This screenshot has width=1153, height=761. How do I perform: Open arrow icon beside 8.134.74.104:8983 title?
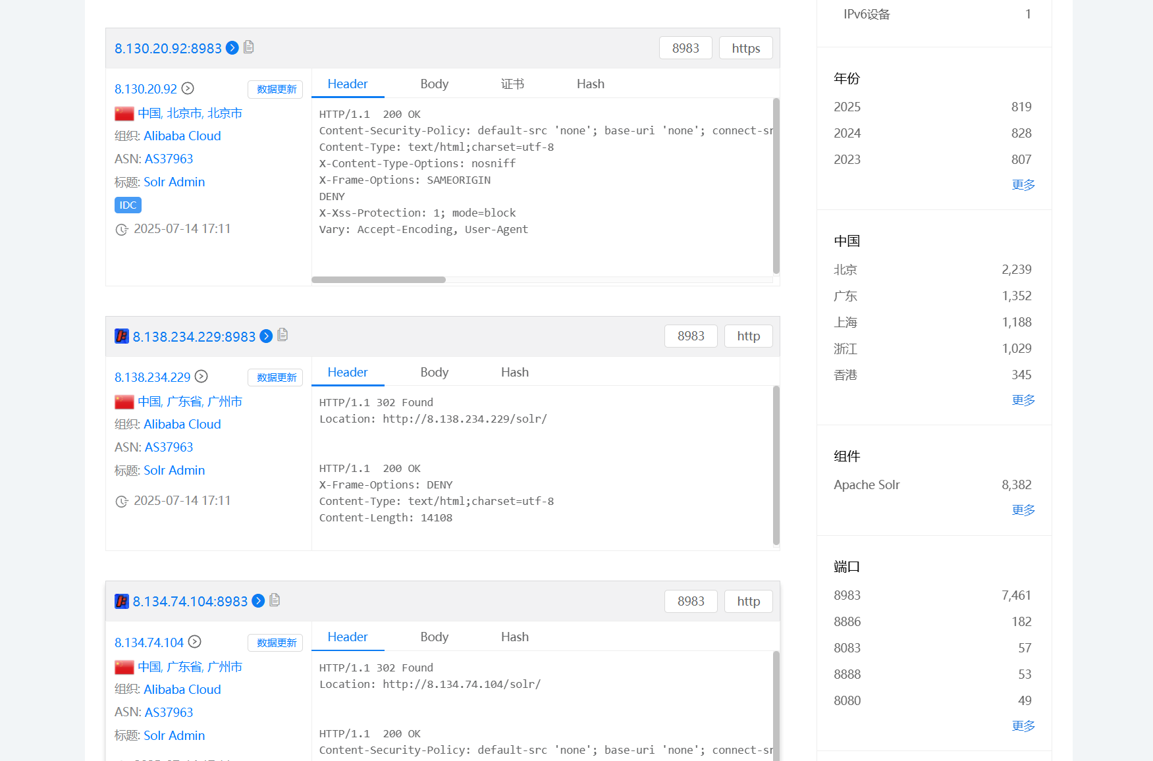tap(258, 601)
